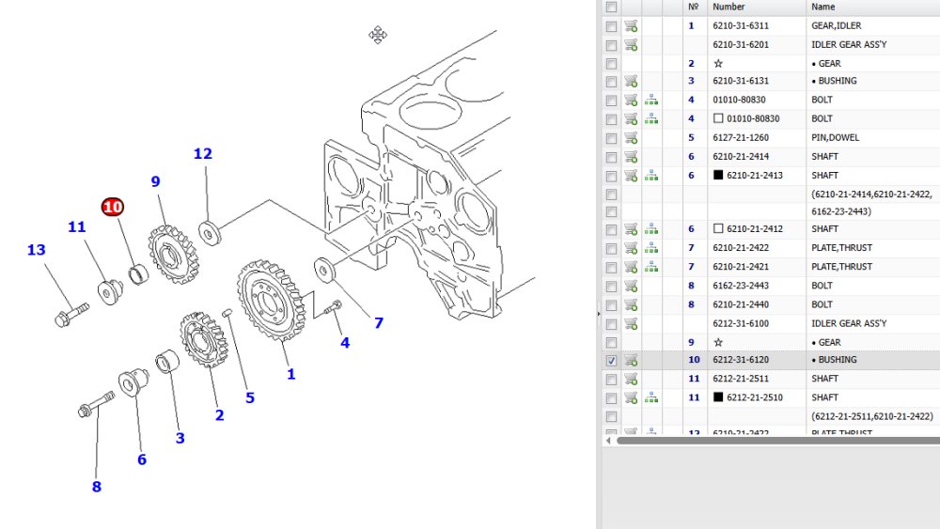Viewport: 940px width, 529px height.
Task: Uncheck the box for bushing 6212-31-6120
Action: click(611, 361)
